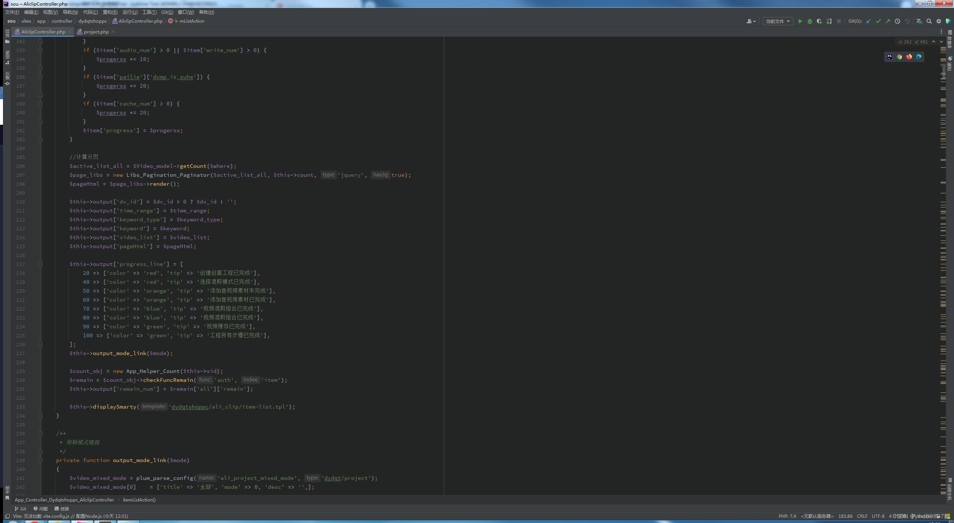This screenshot has height=523, width=954.
Task: Open the 项目 project tool window
Action: point(7,37)
